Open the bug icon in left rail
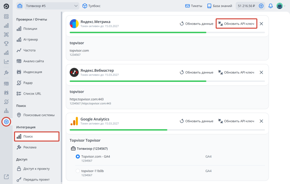Screen dimensions: 290x184 (6, 93)
